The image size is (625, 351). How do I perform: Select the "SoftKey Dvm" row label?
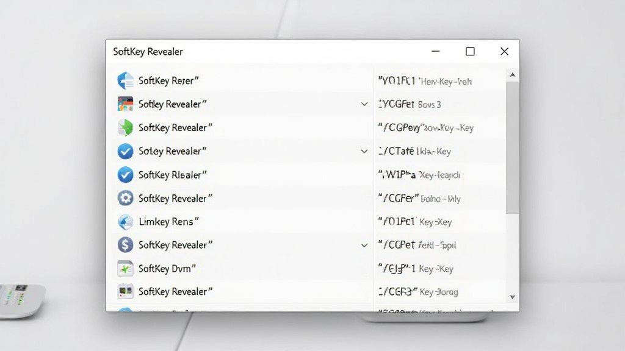167,269
